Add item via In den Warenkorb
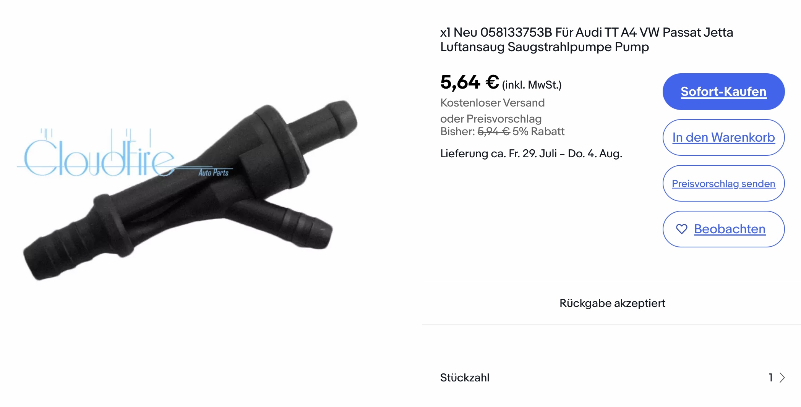Image resolution: width=801 pixels, height=407 pixels. 723,137
